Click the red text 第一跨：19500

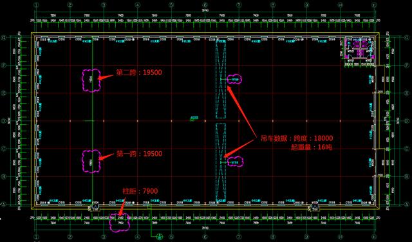139,154
